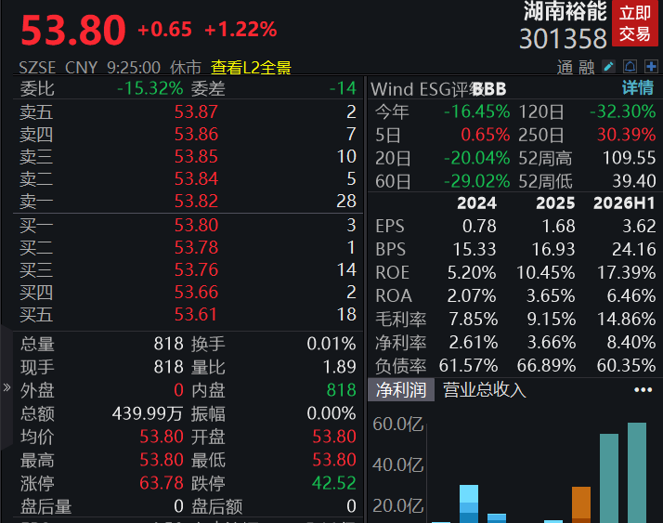Switch to the 营业总收入 tab
The image size is (663, 523).
pyautogui.click(x=484, y=390)
